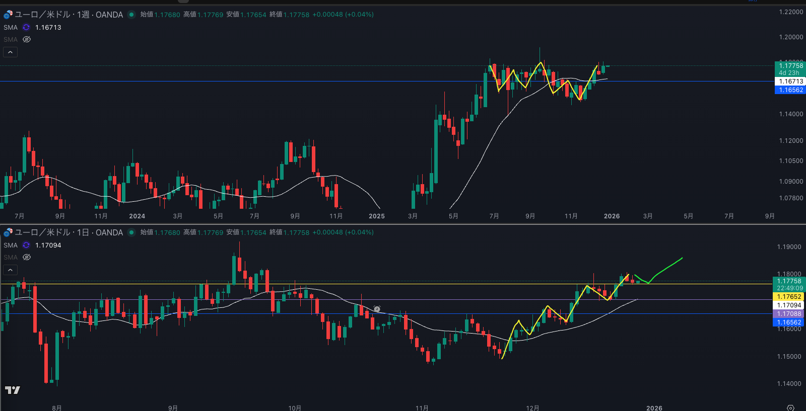This screenshot has height=411, width=806.
Task: Collapse the indicator legend on weekly chart
Action: pyautogui.click(x=11, y=52)
